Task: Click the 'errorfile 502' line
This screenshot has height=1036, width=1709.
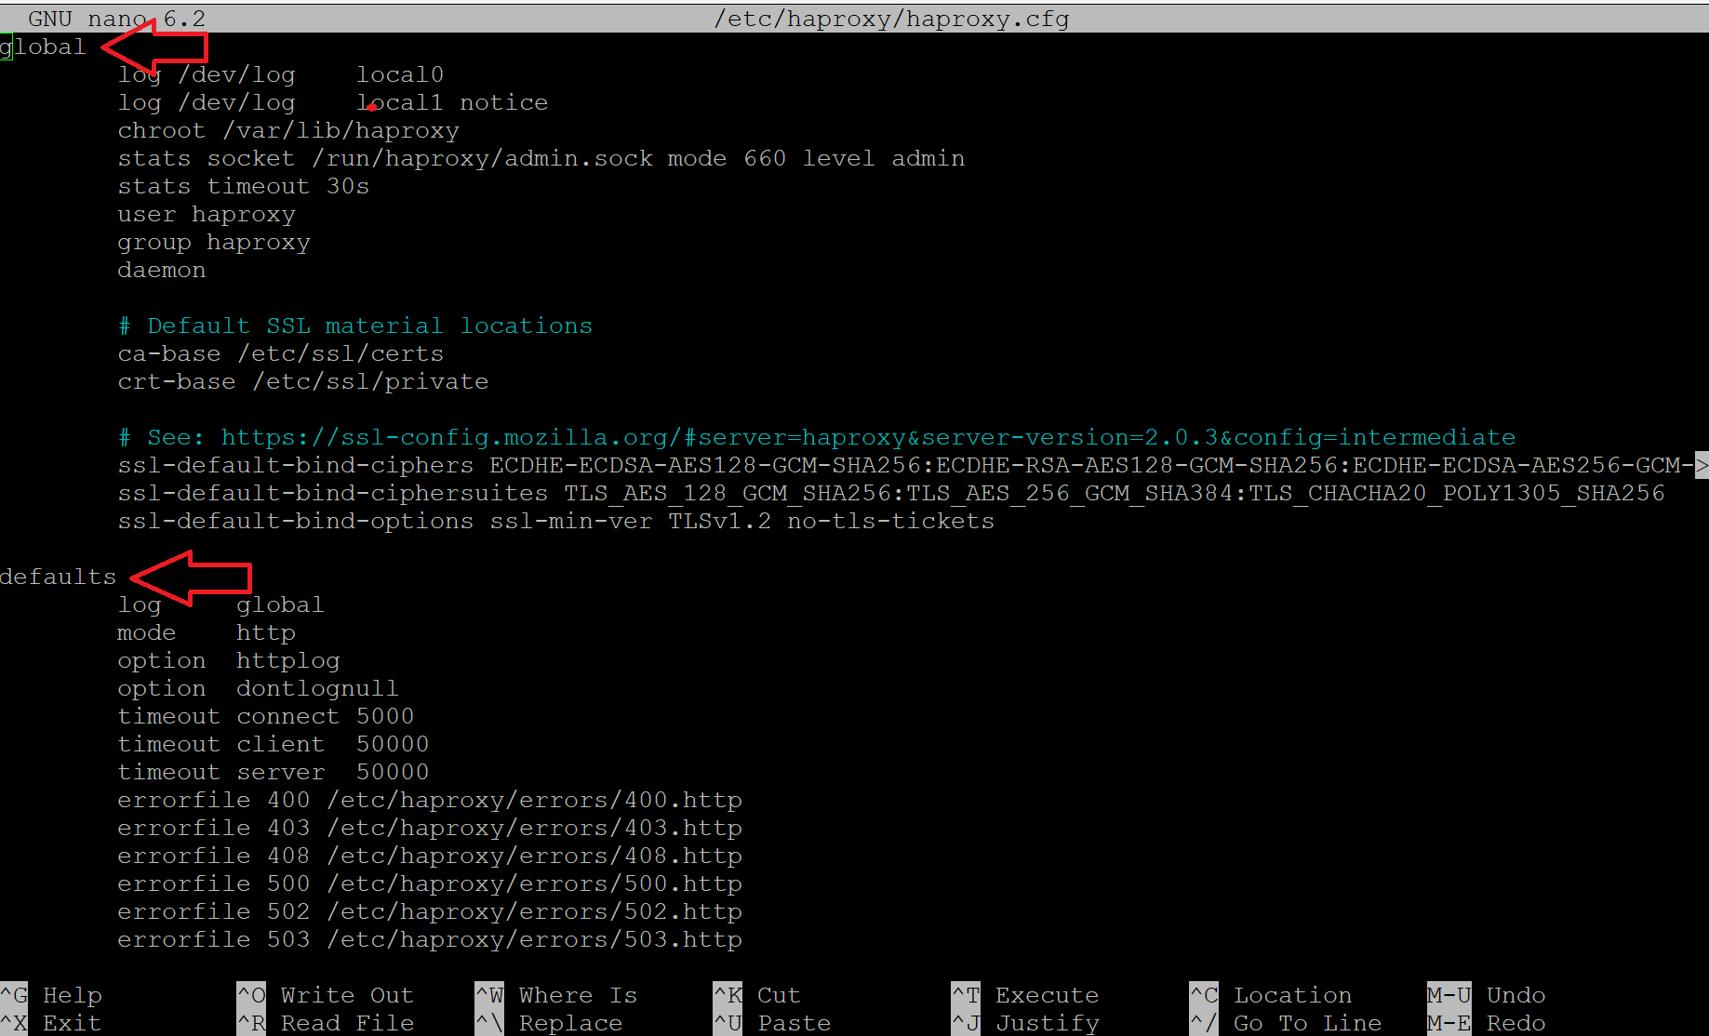Action: pos(430,911)
